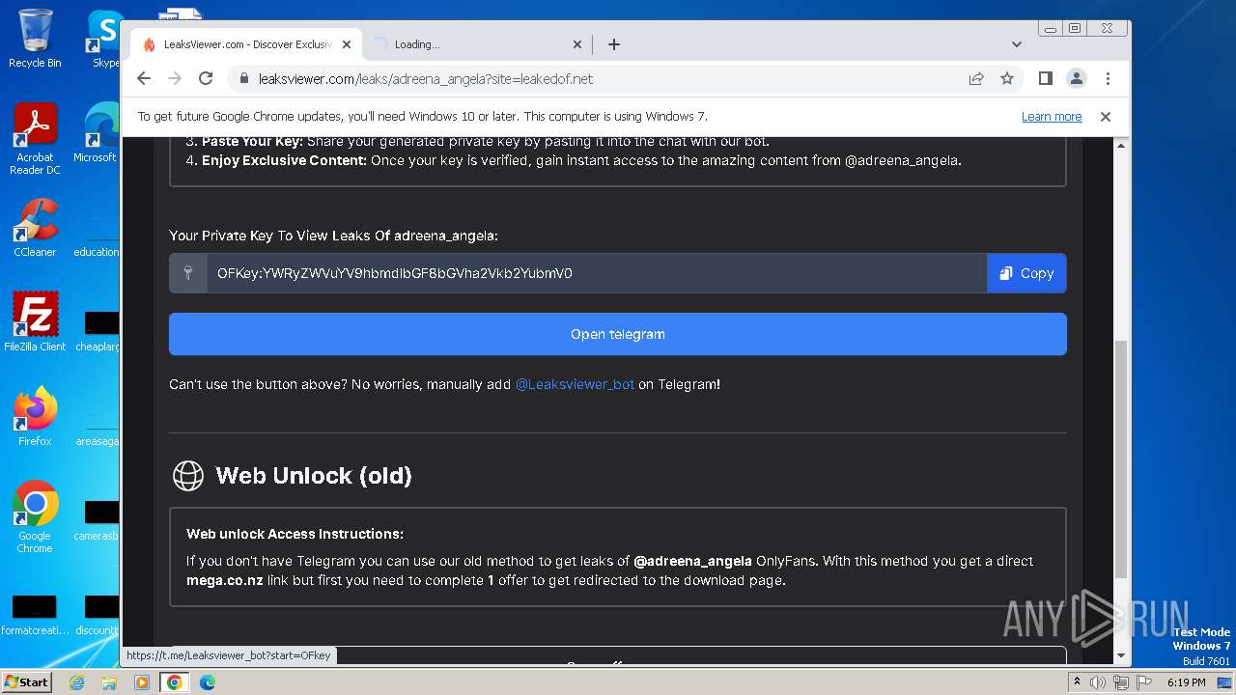Image resolution: width=1236 pixels, height=695 pixels.
Task: Open Acrobat Reader DC desktop icon
Action: (35, 140)
